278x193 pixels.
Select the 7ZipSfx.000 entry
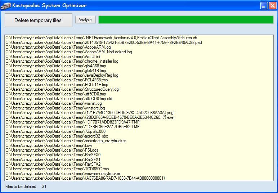click(55, 131)
